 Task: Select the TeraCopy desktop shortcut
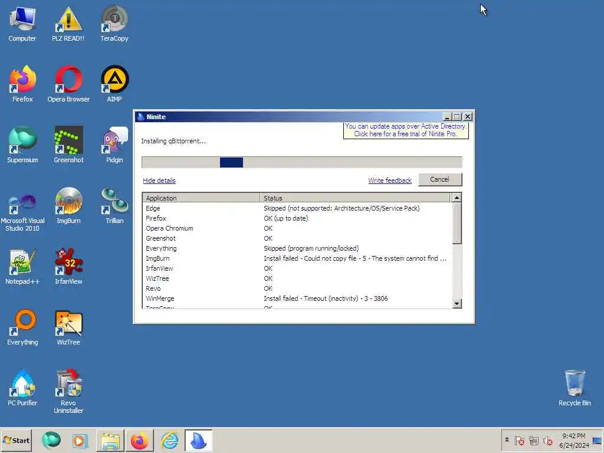[x=114, y=24]
